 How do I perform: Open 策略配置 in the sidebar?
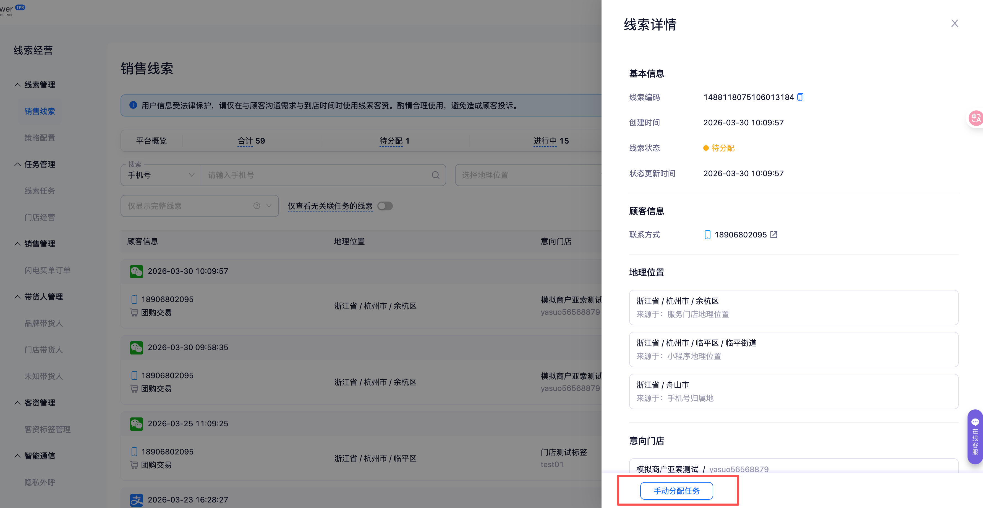pyautogui.click(x=40, y=138)
